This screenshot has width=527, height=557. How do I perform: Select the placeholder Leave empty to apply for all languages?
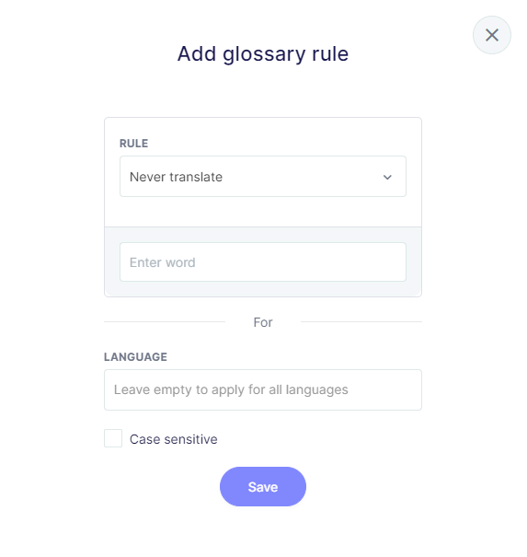click(231, 389)
